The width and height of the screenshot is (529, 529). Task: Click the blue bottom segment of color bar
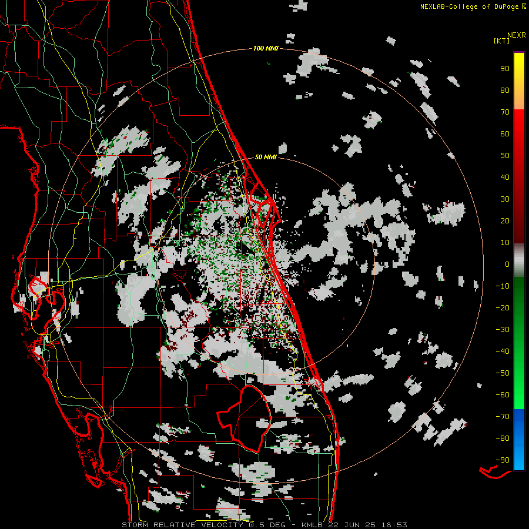519,440
